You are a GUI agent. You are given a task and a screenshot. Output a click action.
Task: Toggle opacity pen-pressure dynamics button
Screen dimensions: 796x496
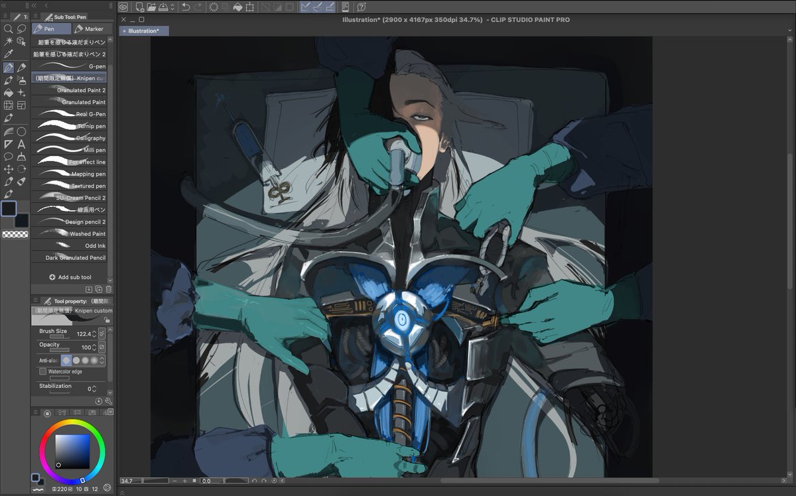(101, 347)
